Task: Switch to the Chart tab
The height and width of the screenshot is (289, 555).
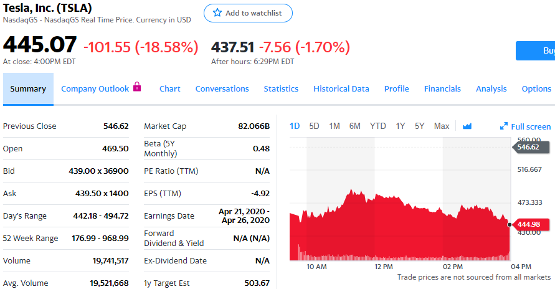Action: coord(169,89)
